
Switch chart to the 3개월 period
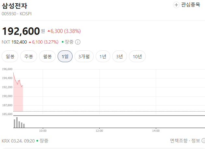(x=84, y=57)
